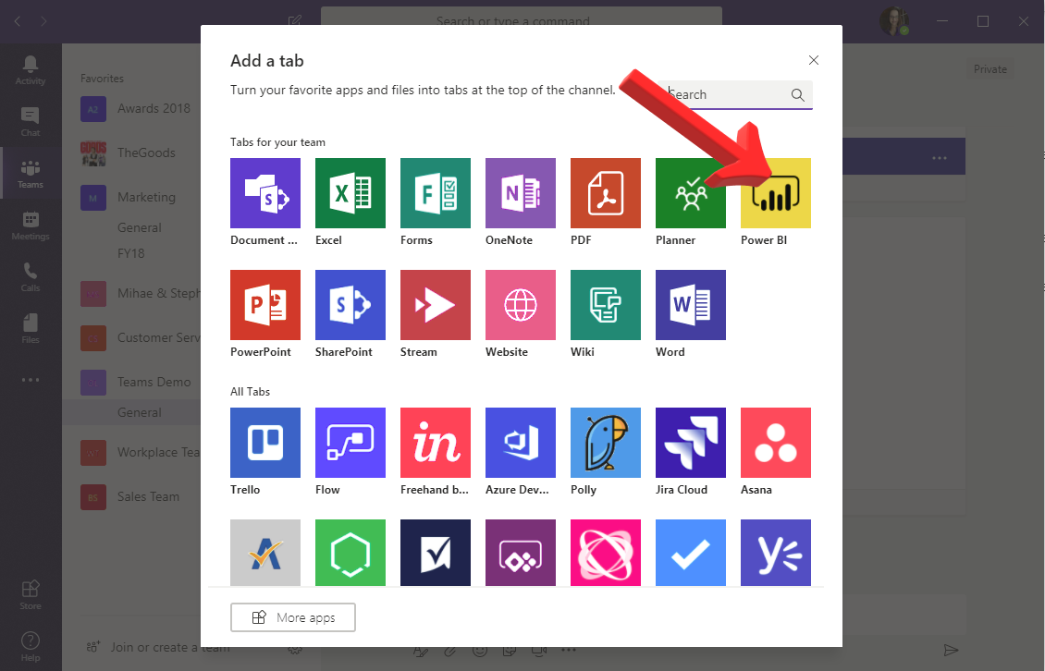
Task: Select the Yammer app icon
Action: pyautogui.click(x=775, y=553)
